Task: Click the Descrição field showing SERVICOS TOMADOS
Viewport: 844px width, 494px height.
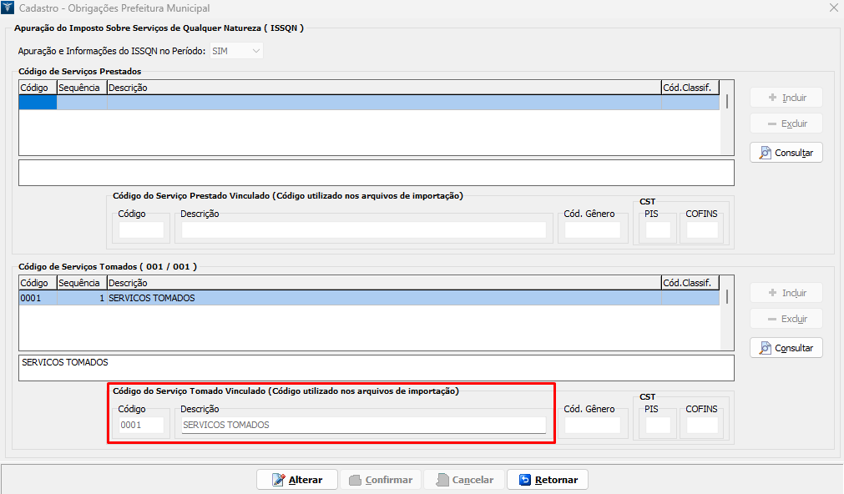Action: click(x=363, y=425)
